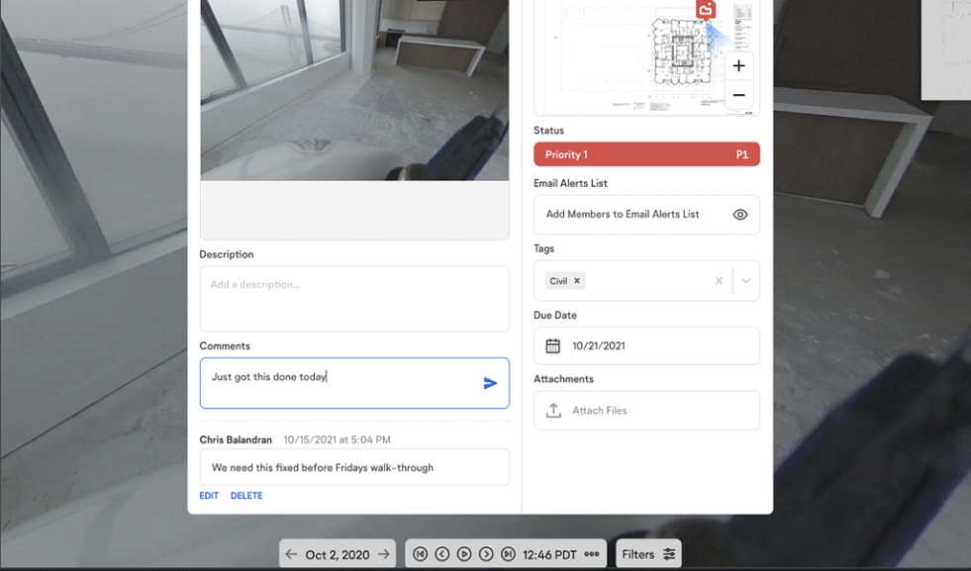971x571 pixels.
Task: Focus the comment box with typed text
Action: click(x=354, y=383)
